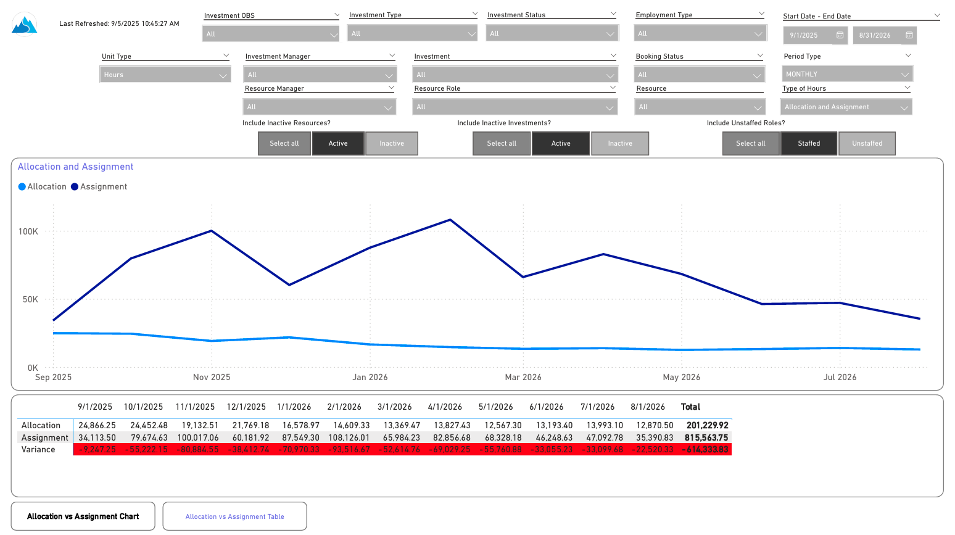The image size is (955, 535).
Task: Open the end date calendar picker icon
Action: 909,35
